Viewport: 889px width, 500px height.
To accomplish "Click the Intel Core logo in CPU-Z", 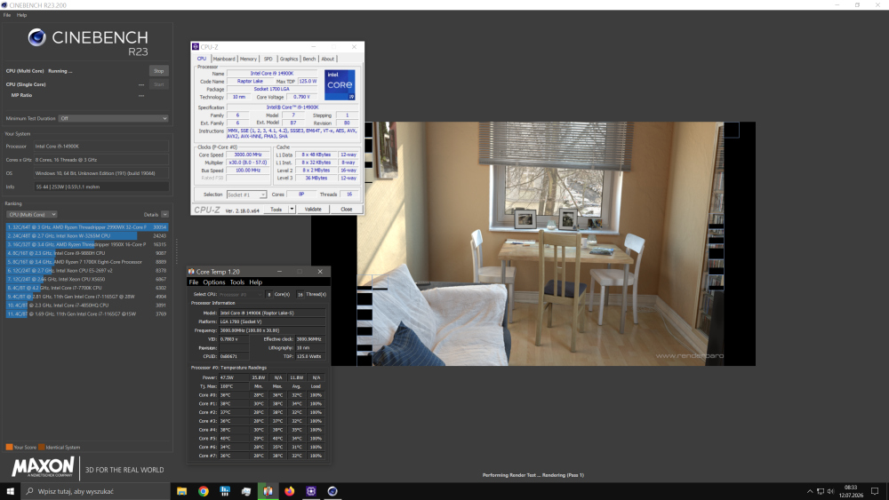I will [x=340, y=85].
